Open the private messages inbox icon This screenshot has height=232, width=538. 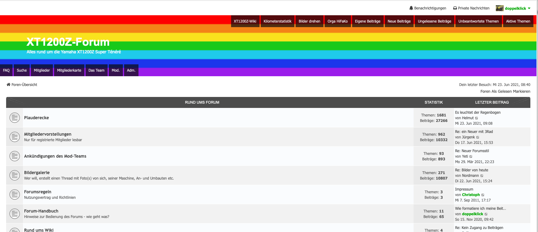(455, 8)
